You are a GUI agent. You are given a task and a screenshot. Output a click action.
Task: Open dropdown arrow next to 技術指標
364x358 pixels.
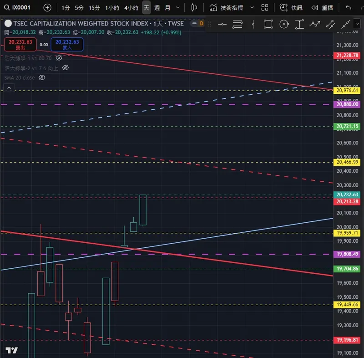click(x=252, y=8)
